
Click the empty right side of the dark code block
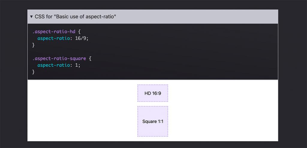click(x=210, y=51)
